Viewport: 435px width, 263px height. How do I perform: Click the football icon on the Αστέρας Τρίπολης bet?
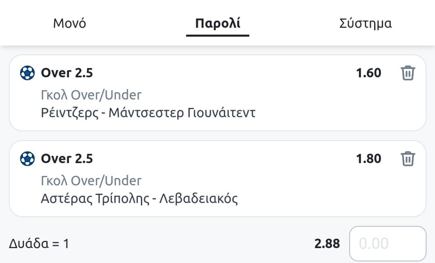click(x=27, y=159)
